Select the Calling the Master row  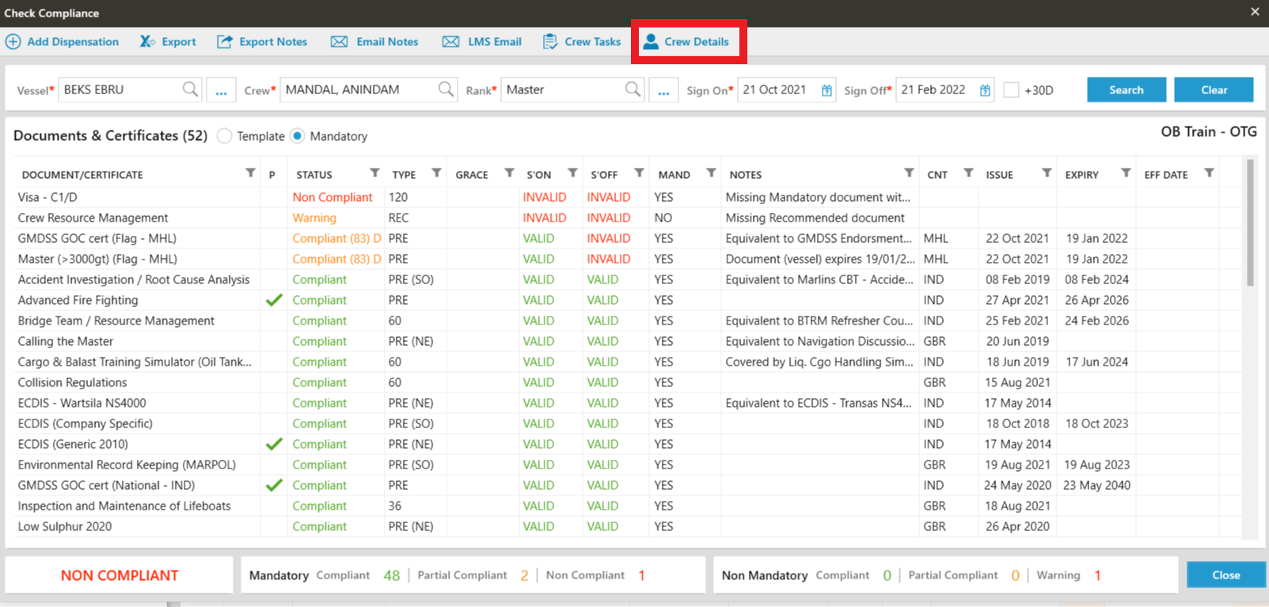click(629, 341)
